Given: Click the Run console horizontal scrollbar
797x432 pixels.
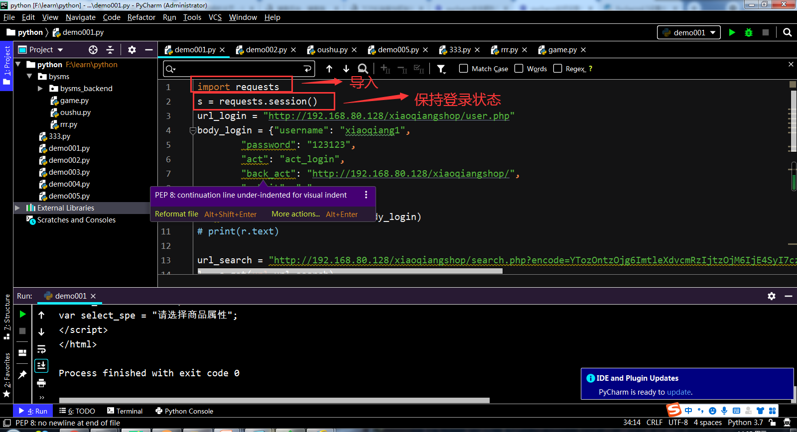Looking at the screenshot, I should tap(274, 400).
